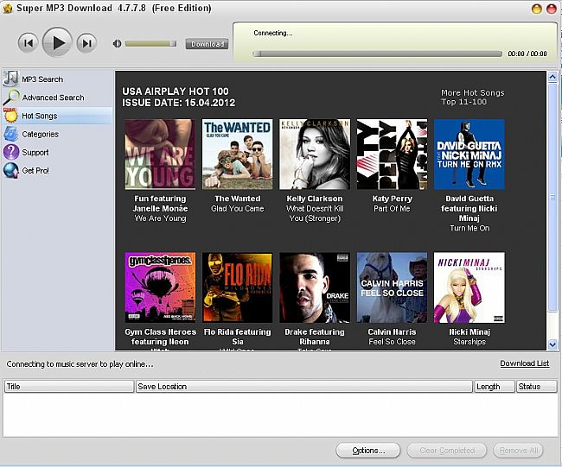The image size is (562, 467).
Task: Open the Support question mark icon
Action: (x=11, y=152)
